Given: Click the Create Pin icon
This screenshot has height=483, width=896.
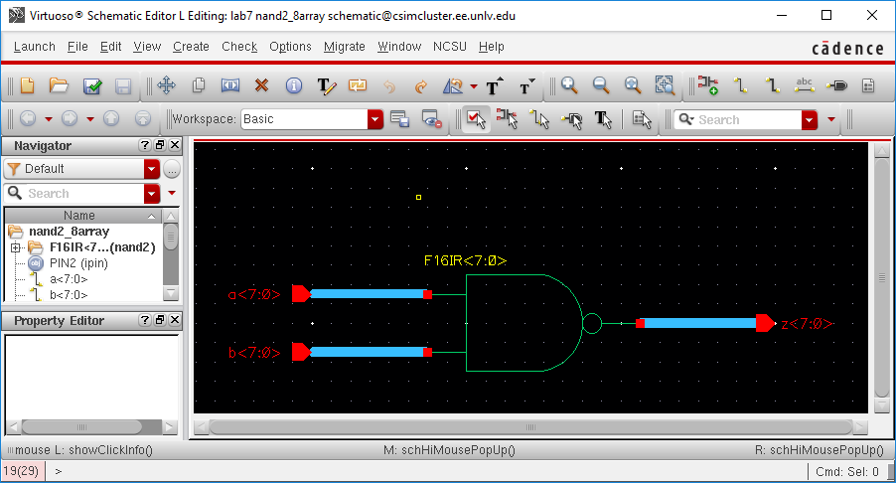Looking at the screenshot, I should pyautogui.click(x=836, y=85).
